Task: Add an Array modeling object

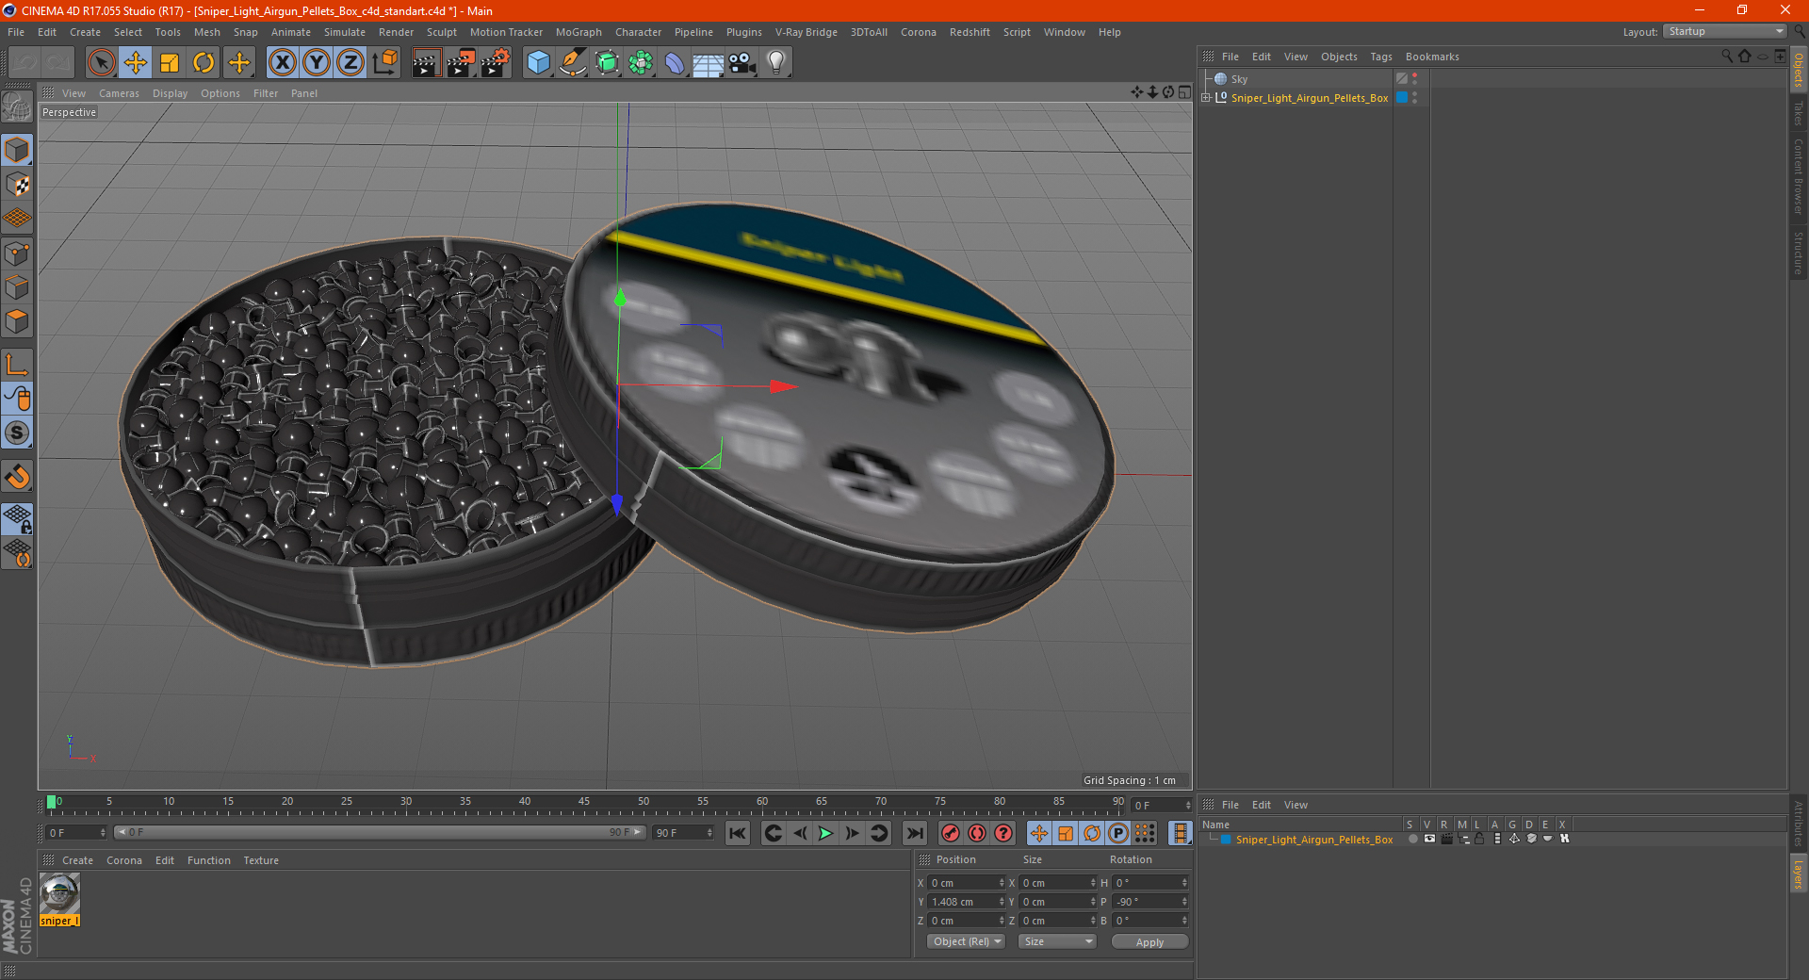Action: pyautogui.click(x=641, y=63)
